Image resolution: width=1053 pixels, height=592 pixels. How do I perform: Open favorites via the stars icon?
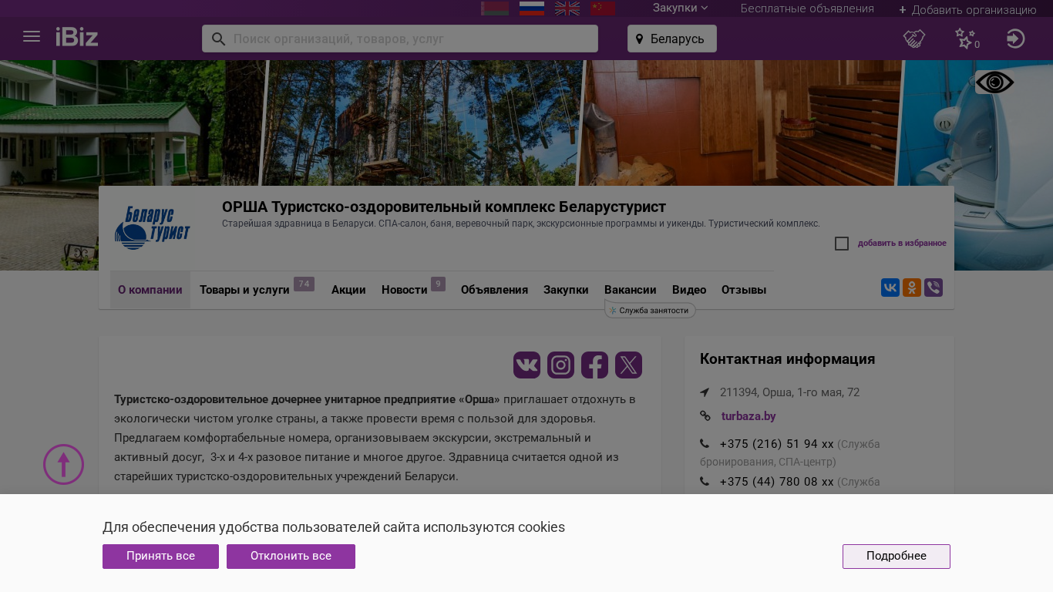coord(966,39)
